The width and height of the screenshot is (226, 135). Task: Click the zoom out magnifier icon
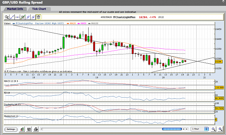click(213, 129)
